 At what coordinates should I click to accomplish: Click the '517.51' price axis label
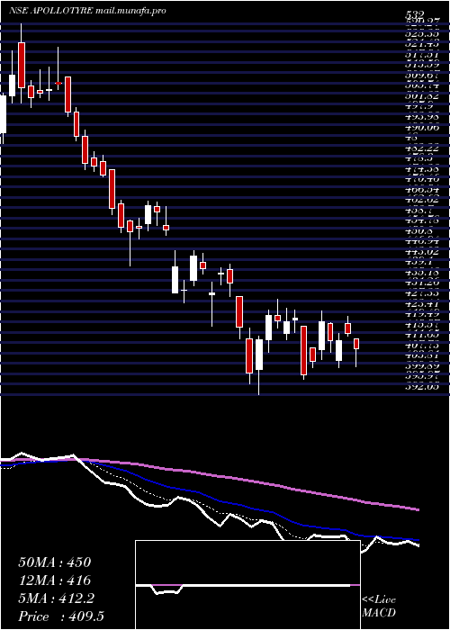(x=421, y=54)
